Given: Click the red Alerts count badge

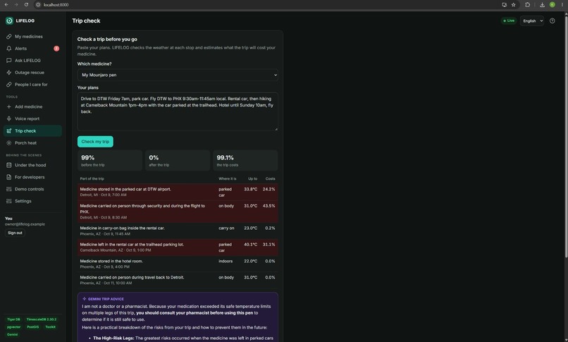Looking at the screenshot, I should tap(56, 49).
